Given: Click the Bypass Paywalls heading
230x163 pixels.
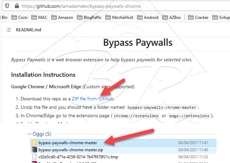Looking at the screenshot, I should [x=138, y=42].
